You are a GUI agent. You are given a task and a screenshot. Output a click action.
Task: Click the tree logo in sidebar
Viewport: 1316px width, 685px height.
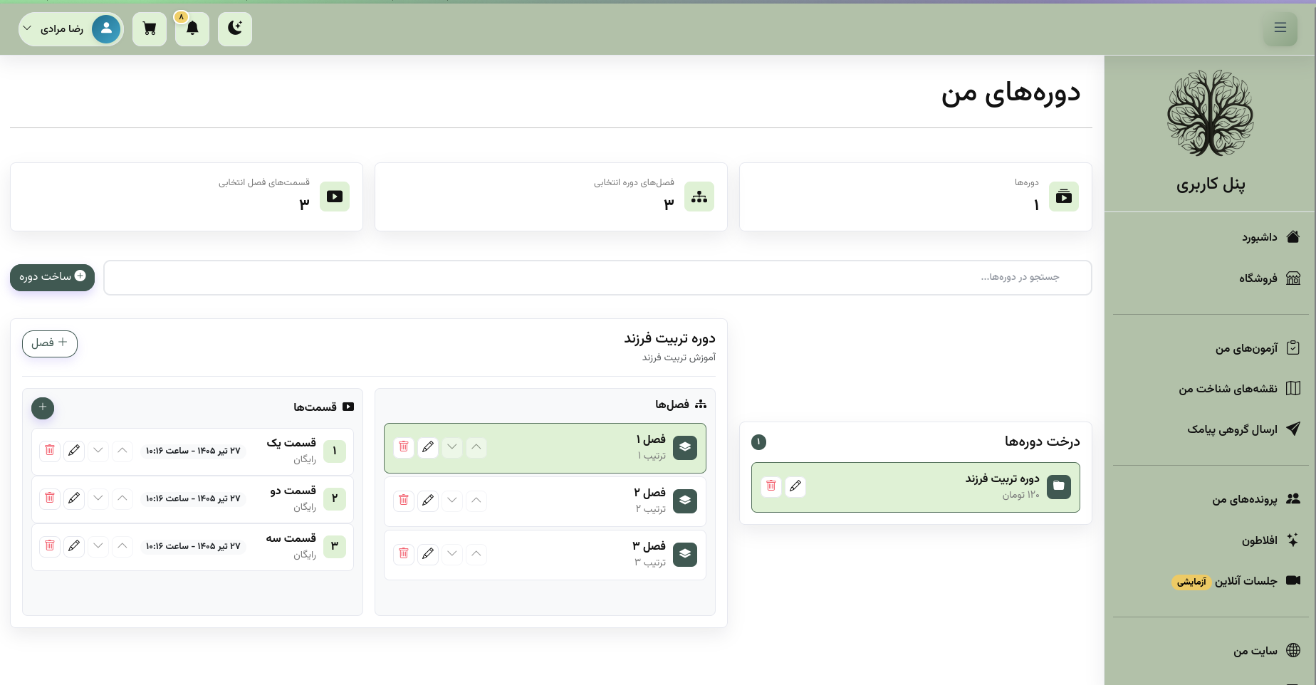click(1210, 113)
